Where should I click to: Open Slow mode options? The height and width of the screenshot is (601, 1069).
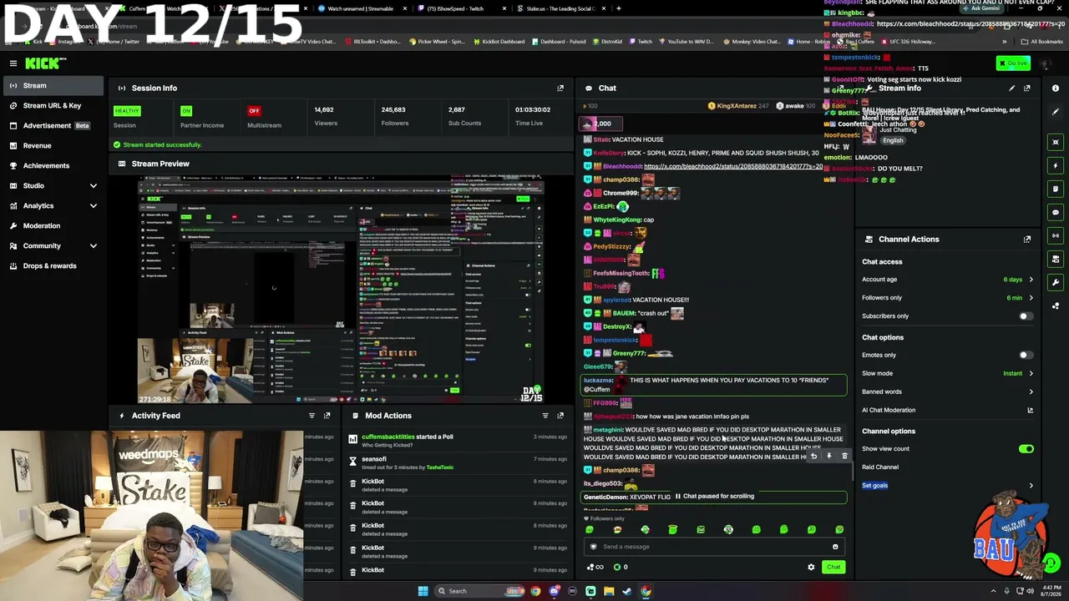(947, 373)
